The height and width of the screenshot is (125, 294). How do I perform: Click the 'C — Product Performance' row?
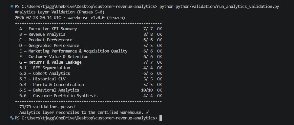(x=91, y=40)
